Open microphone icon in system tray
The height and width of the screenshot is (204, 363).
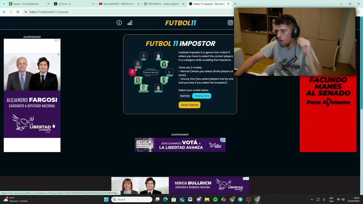click(x=324, y=199)
